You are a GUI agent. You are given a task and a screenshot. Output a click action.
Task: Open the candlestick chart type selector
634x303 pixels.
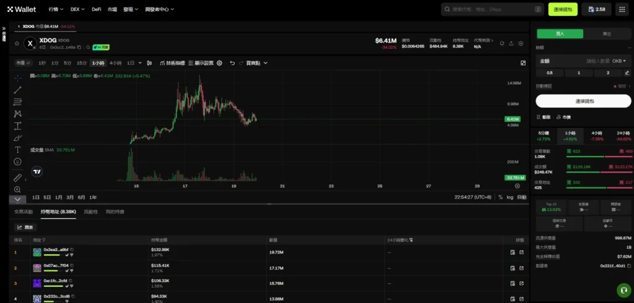tap(150, 63)
